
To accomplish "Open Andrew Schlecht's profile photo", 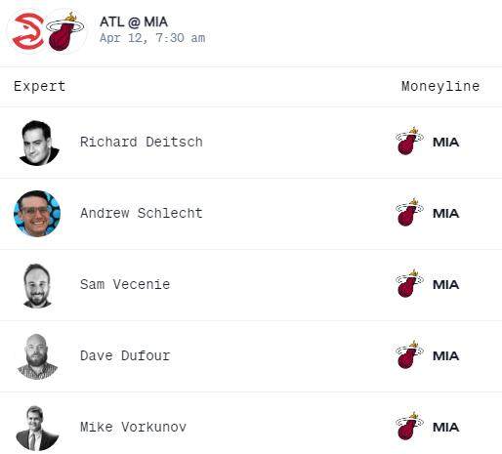I will (37, 214).
